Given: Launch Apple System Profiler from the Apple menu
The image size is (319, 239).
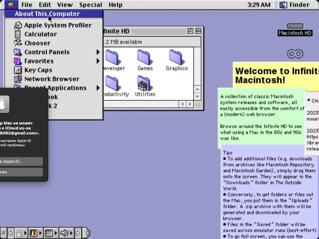Looking at the screenshot, I should pyautogui.click(x=54, y=25).
